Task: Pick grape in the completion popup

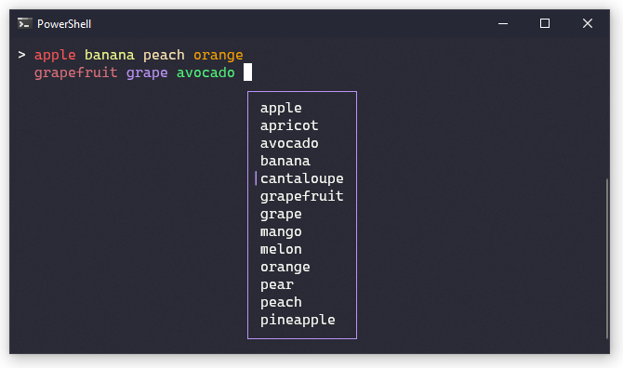Action: 281,214
